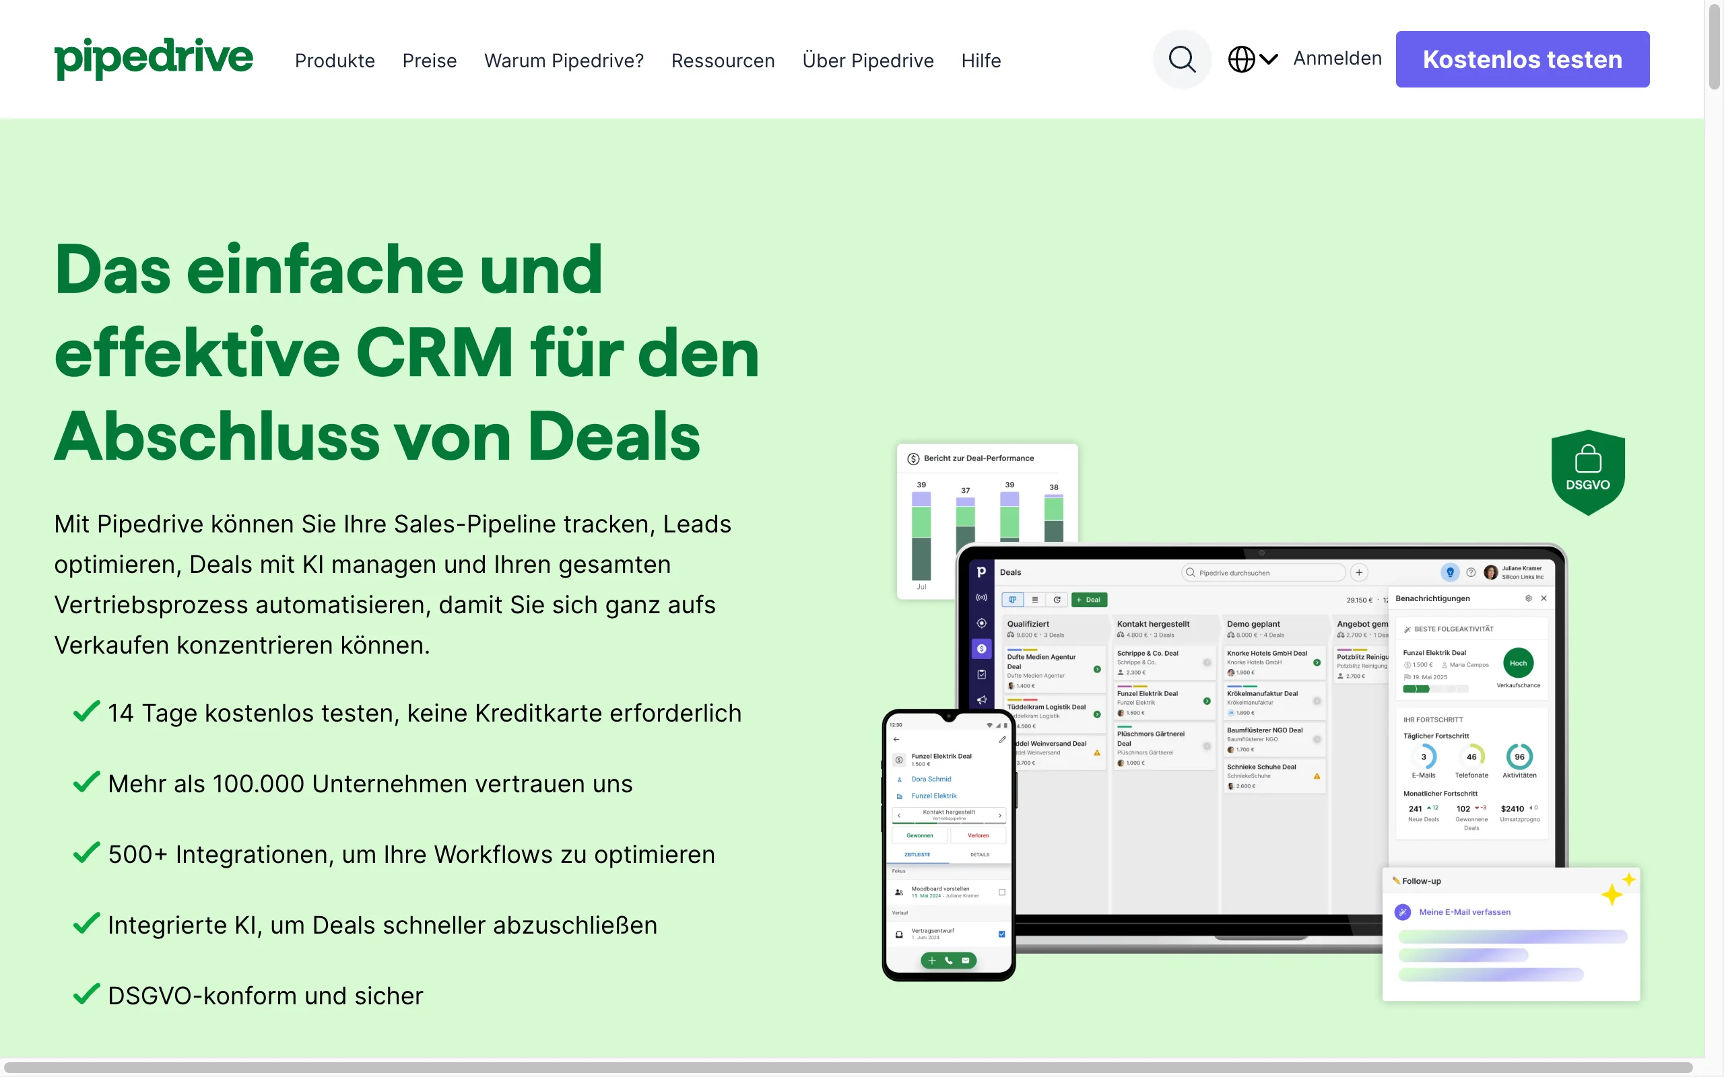Go to the Preise page

[430, 61]
